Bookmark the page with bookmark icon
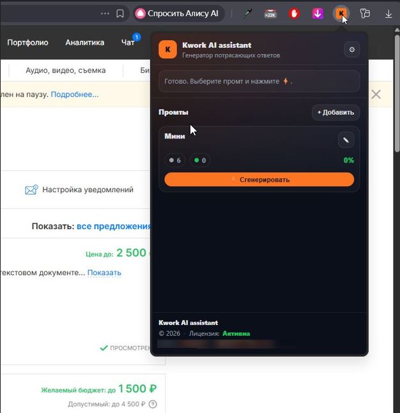 coord(120,13)
